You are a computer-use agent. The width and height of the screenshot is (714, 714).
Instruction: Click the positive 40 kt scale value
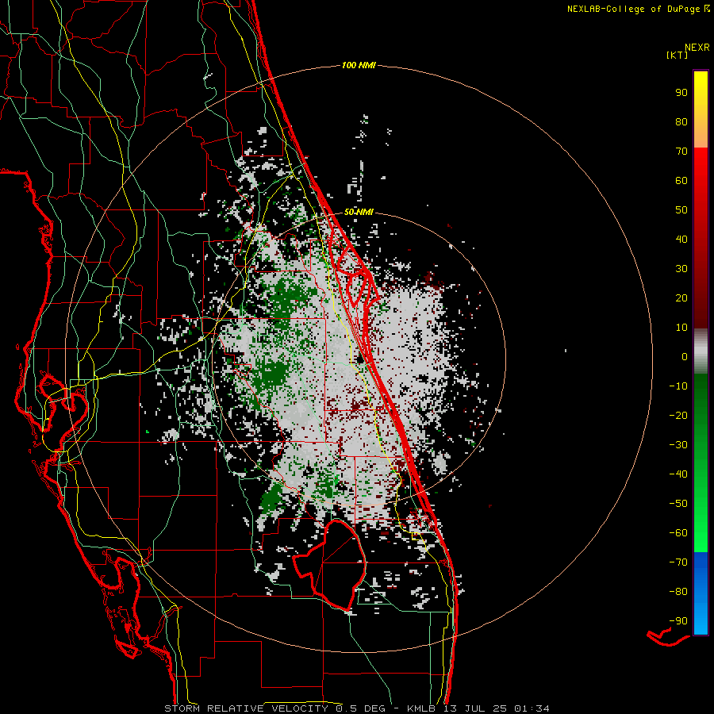[681, 239]
